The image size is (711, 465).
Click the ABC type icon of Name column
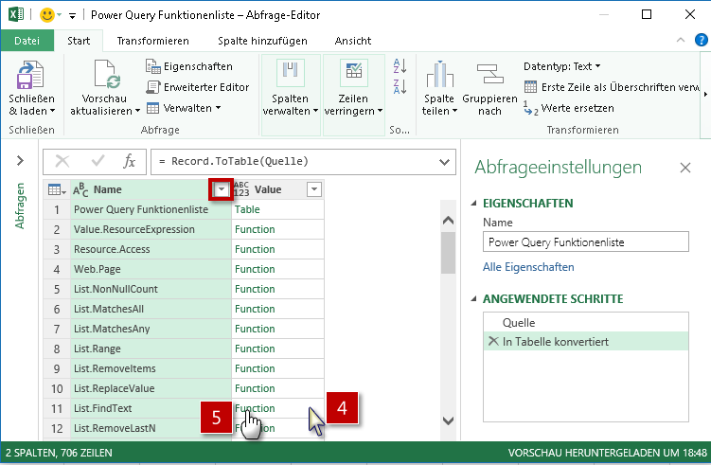coord(80,189)
